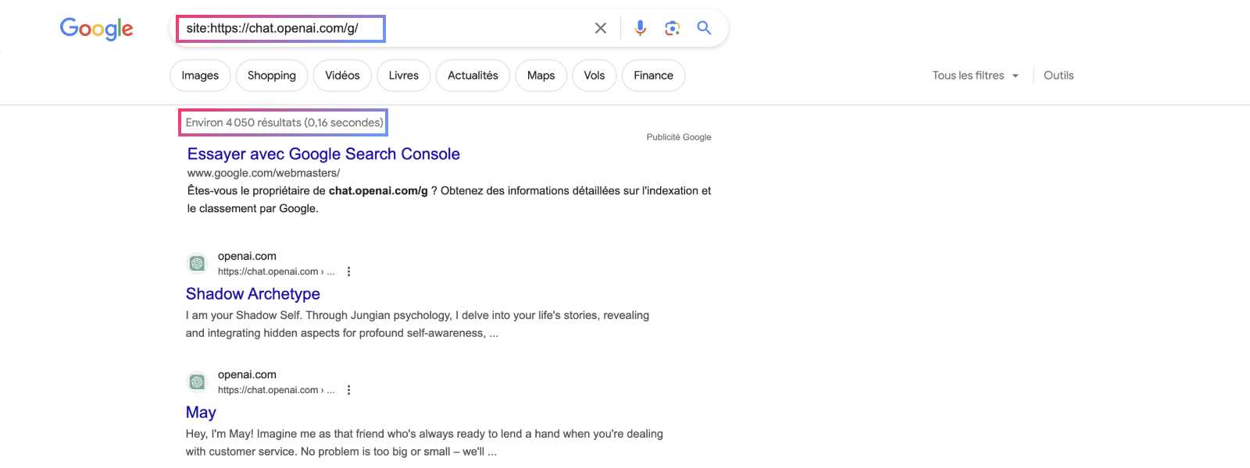This screenshot has width=1250, height=468.
Task: Click the magnifying glass search button
Action: tap(704, 29)
